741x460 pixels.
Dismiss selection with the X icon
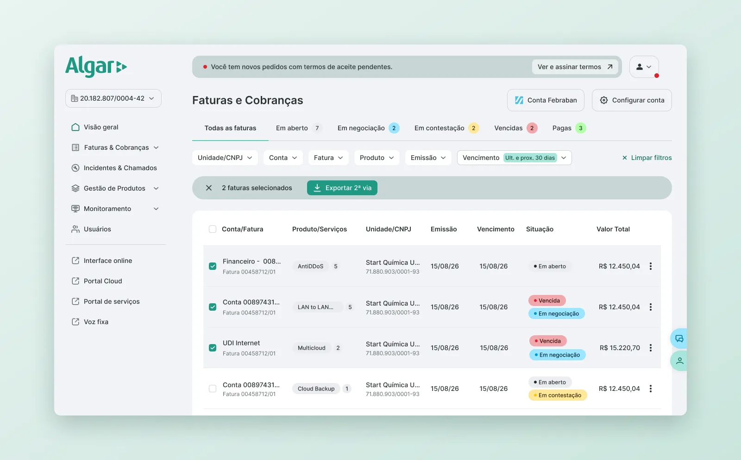(209, 188)
